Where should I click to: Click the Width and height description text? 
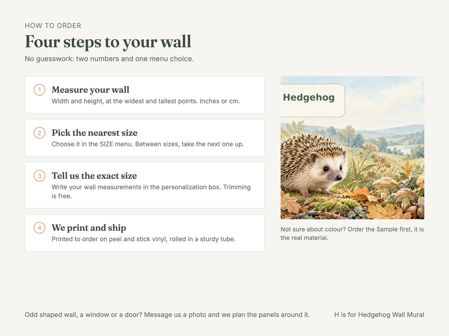pos(146,101)
